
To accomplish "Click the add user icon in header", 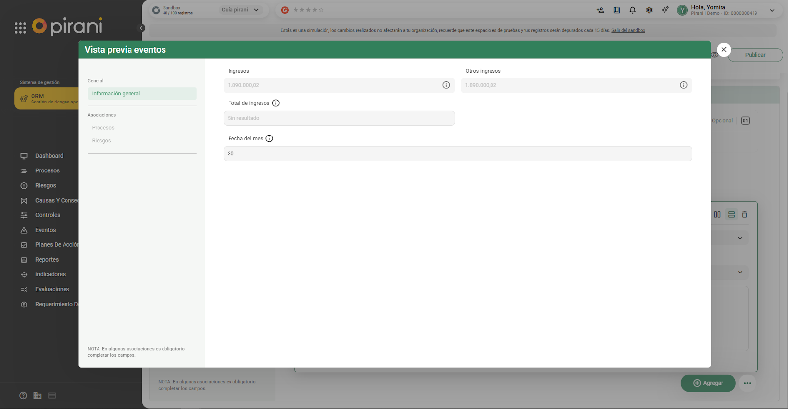I will click(600, 10).
